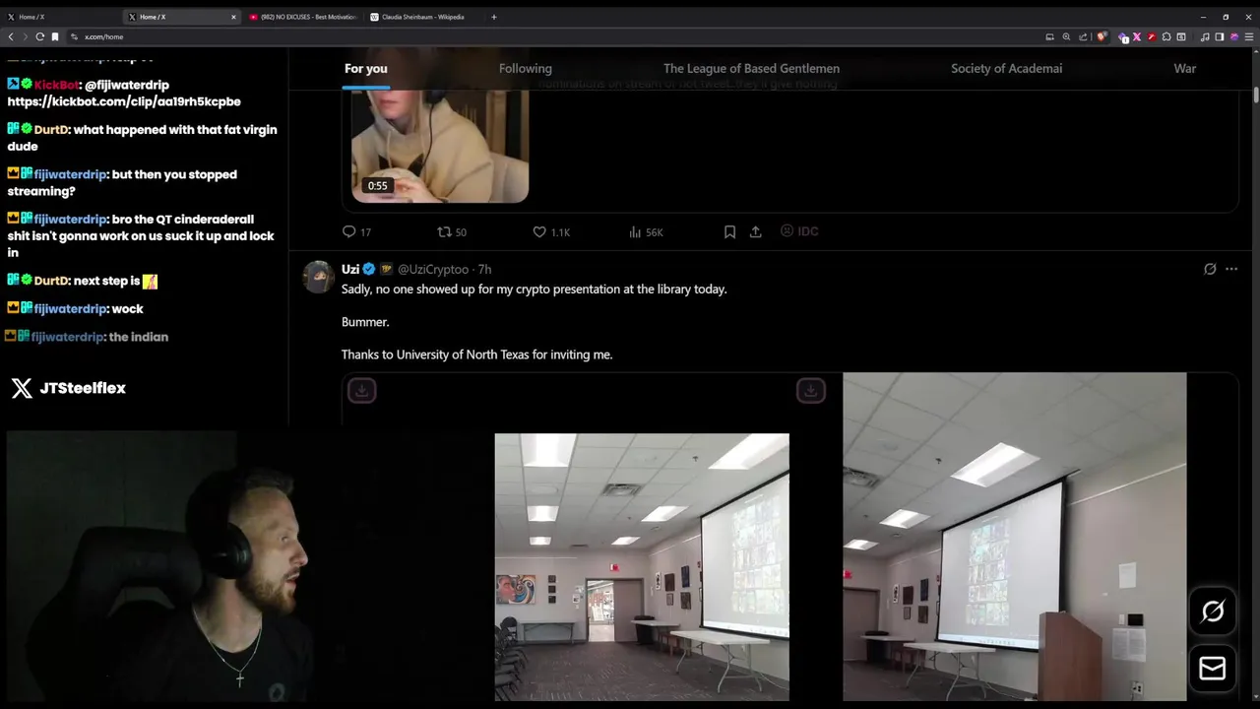Open the pink X extension icon

(x=1137, y=36)
